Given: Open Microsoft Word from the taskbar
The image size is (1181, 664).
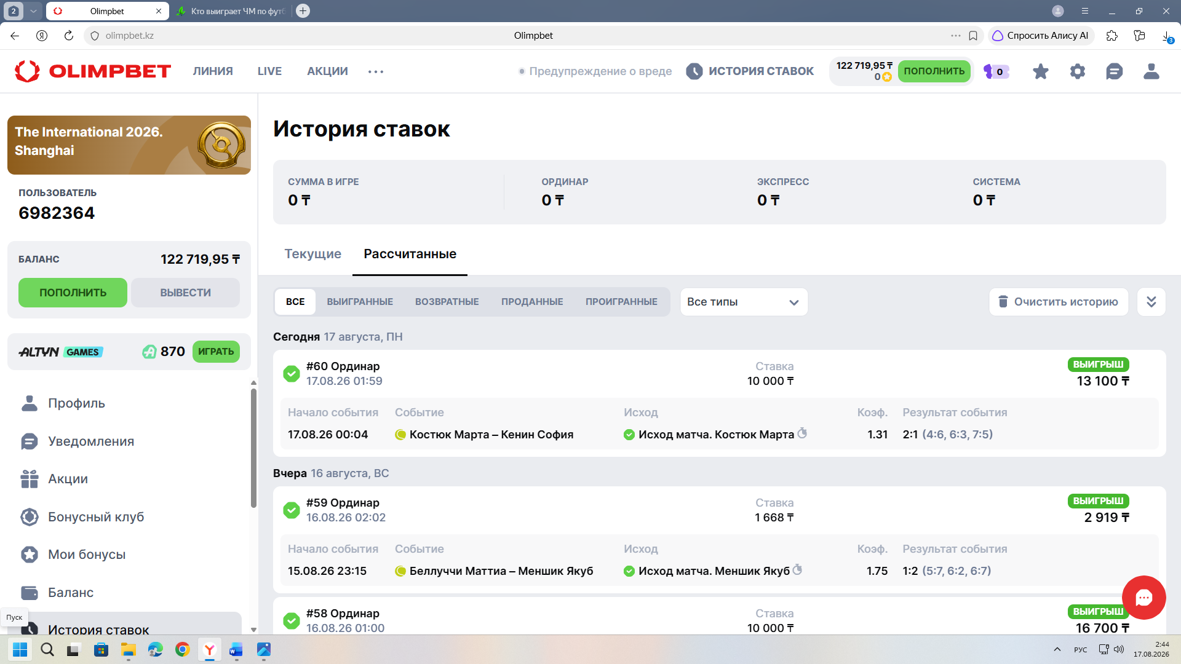Looking at the screenshot, I should (236, 649).
